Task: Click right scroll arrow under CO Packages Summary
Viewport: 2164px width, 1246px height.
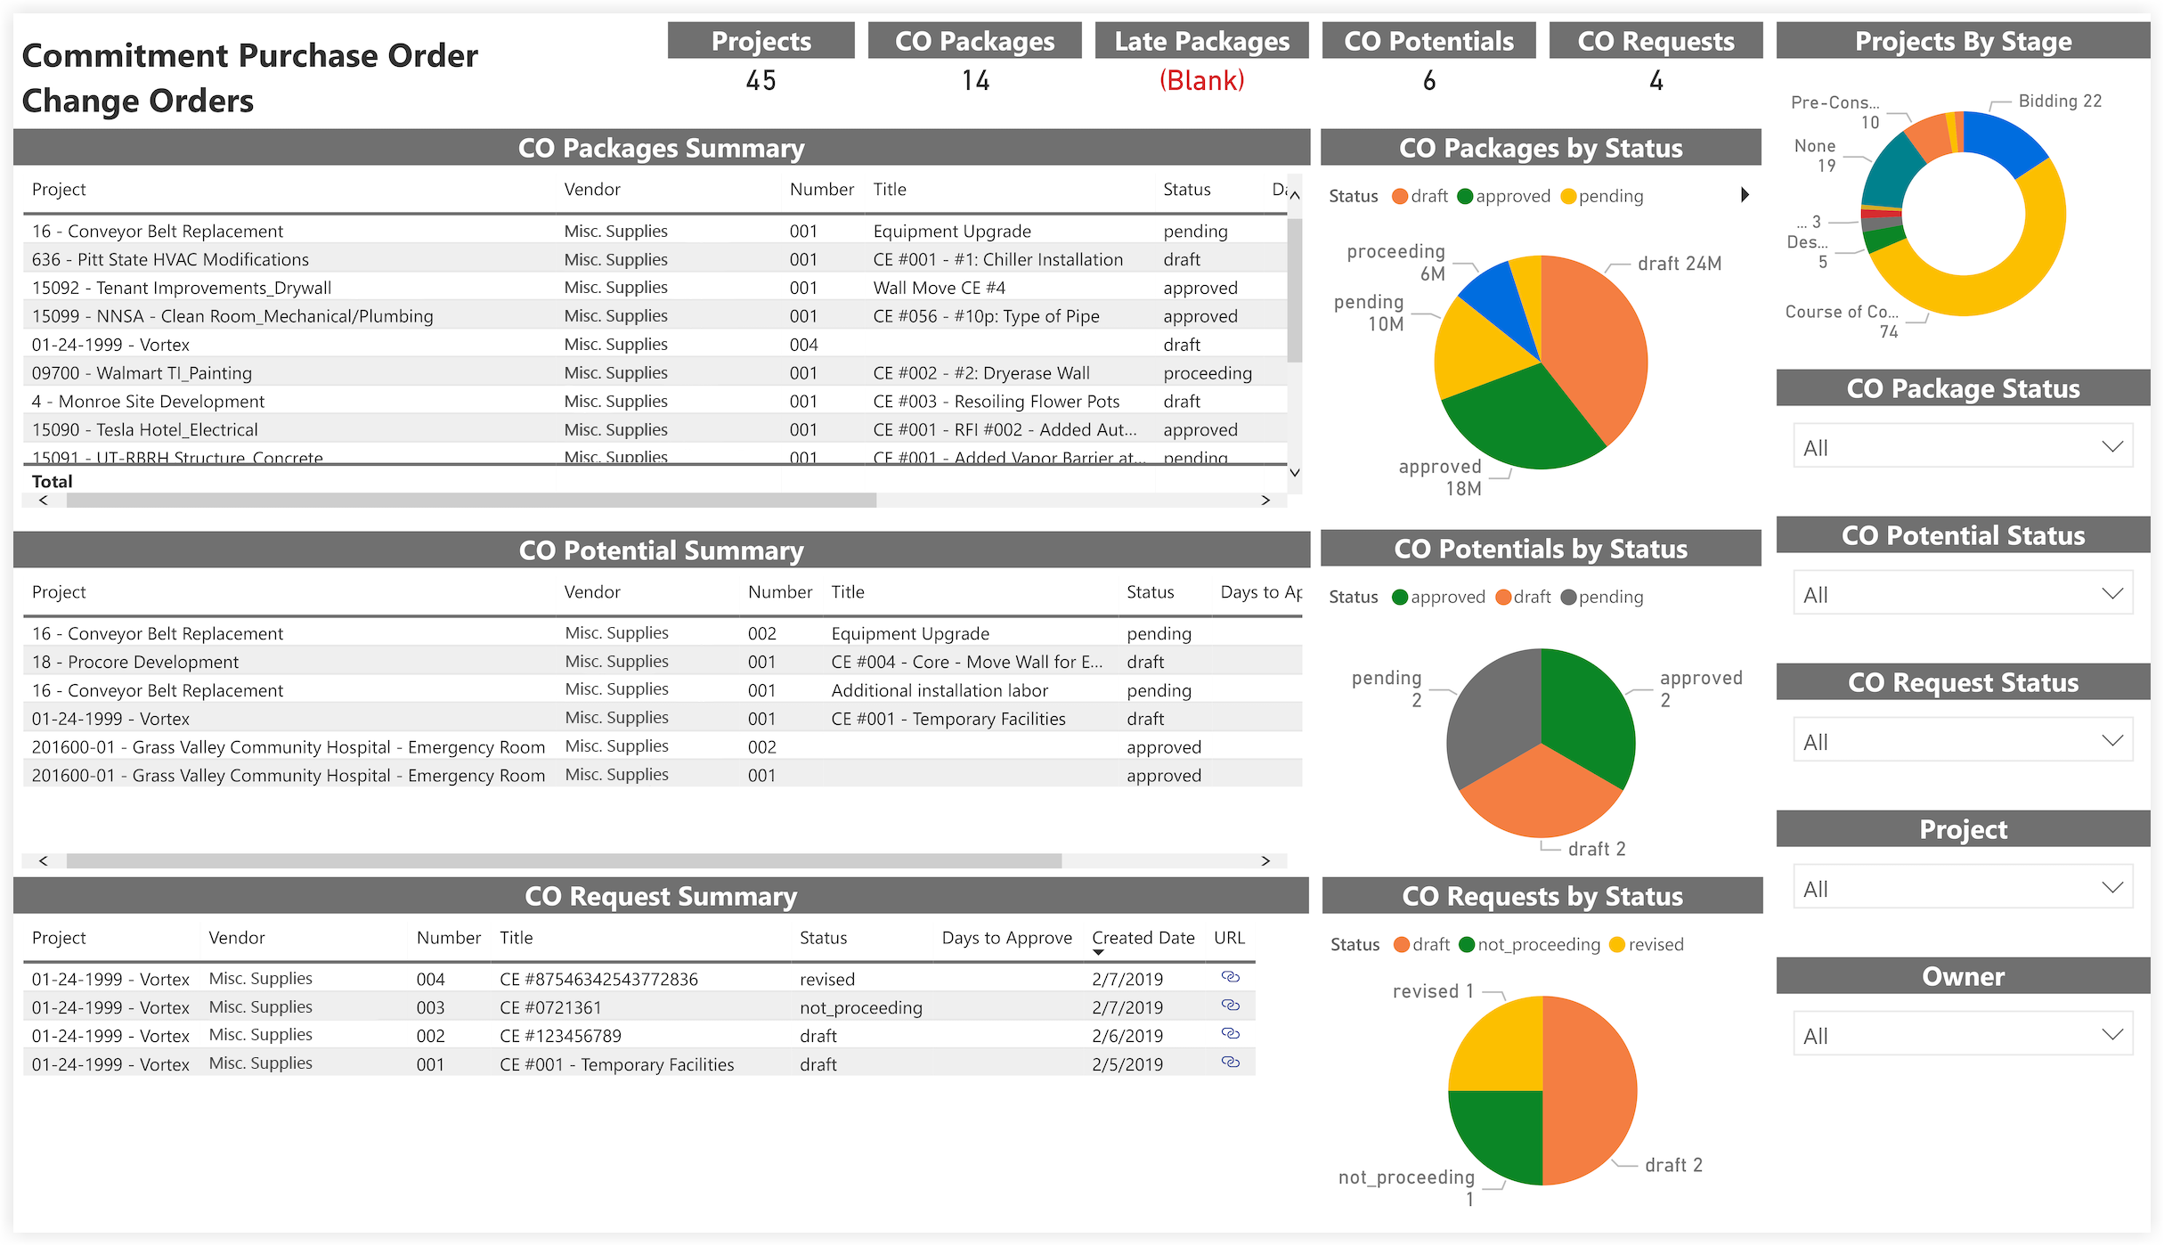Action: [1265, 501]
